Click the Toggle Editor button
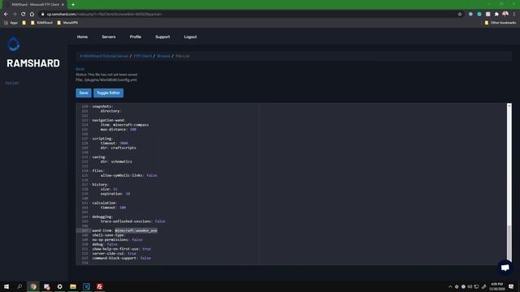Screen dimensions: 520x292 (108, 93)
